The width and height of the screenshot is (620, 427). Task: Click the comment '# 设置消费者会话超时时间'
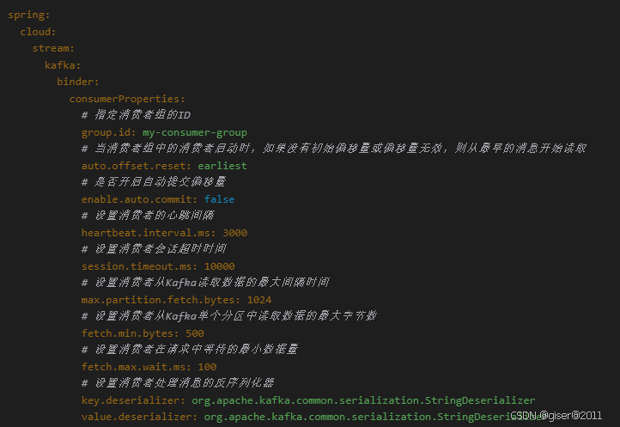154,249
